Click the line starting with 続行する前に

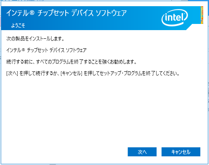coord(71,62)
